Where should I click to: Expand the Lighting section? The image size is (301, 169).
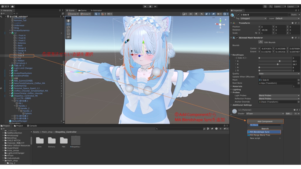coord(231,89)
